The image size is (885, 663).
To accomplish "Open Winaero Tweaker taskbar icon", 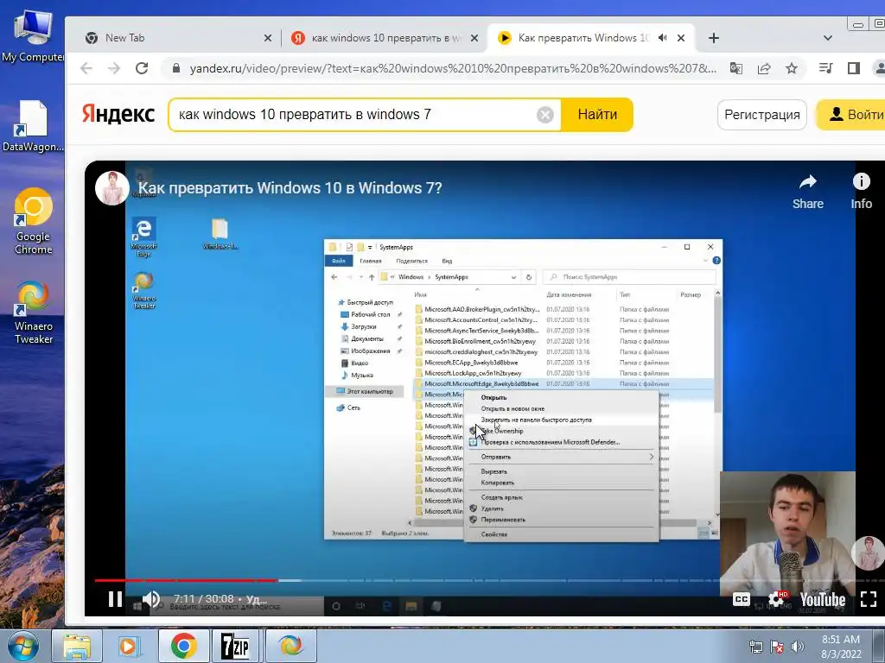I will [x=290, y=646].
